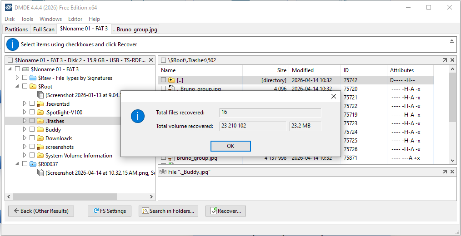Check the $Raw - File Types checkbox
Image resolution: width=461 pixels, height=236 pixels.
25,78
